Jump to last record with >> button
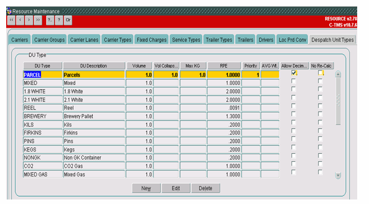This screenshot has height=204, width=369. pos(38,20)
